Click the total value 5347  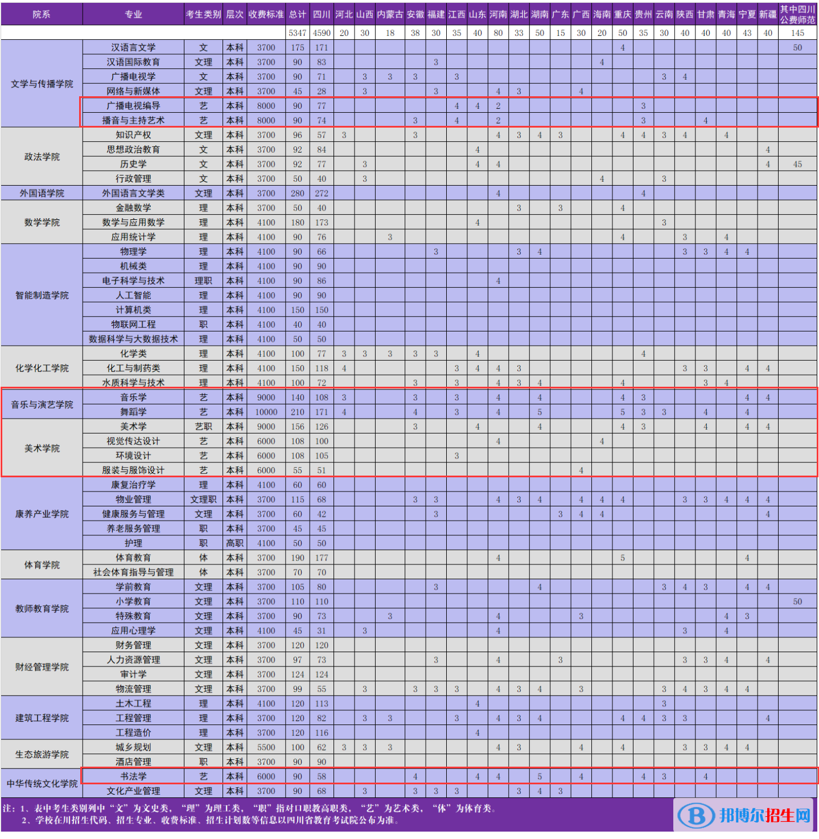pyautogui.click(x=298, y=33)
